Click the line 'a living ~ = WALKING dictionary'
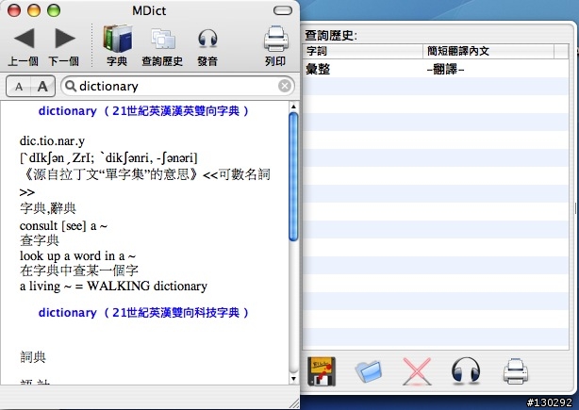Image resolution: width=579 pixels, height=410 pixels. tap(113, 286)
